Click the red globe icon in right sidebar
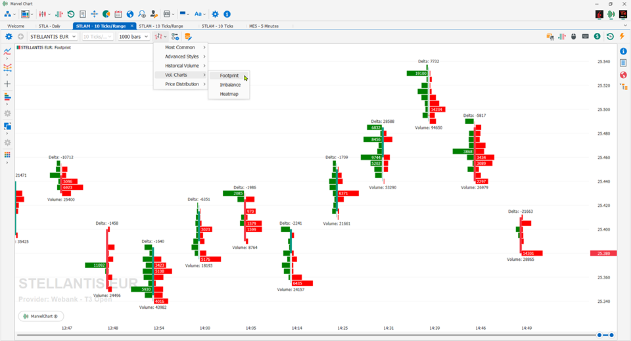Viewport: 631px width, 341px height. (x=623, y=75)
